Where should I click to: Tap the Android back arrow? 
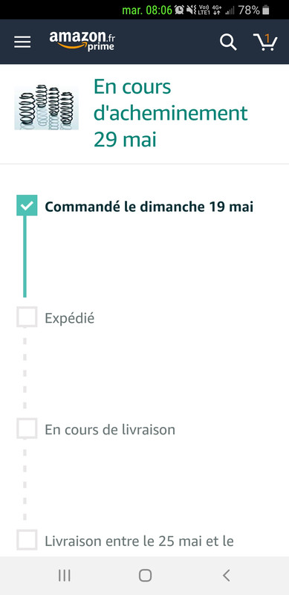tap(226, 576)
